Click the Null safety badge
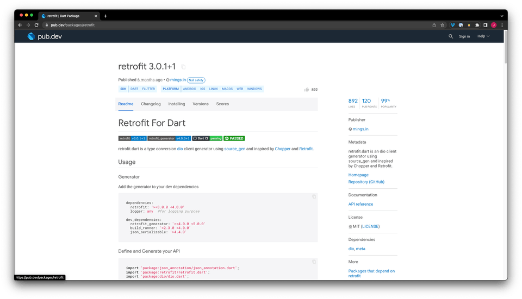Viewport: 522px width, 299px height. [196, 80]
